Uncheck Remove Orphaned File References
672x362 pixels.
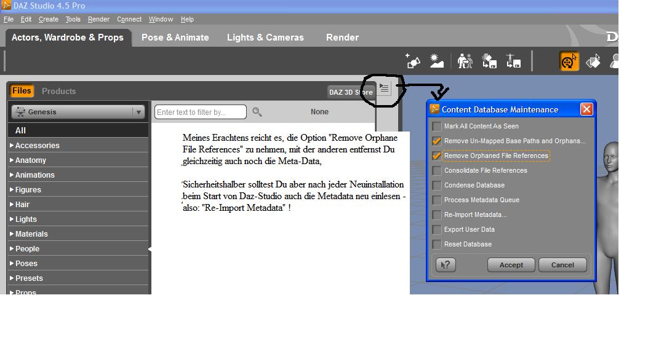click(x=436, y=155)
